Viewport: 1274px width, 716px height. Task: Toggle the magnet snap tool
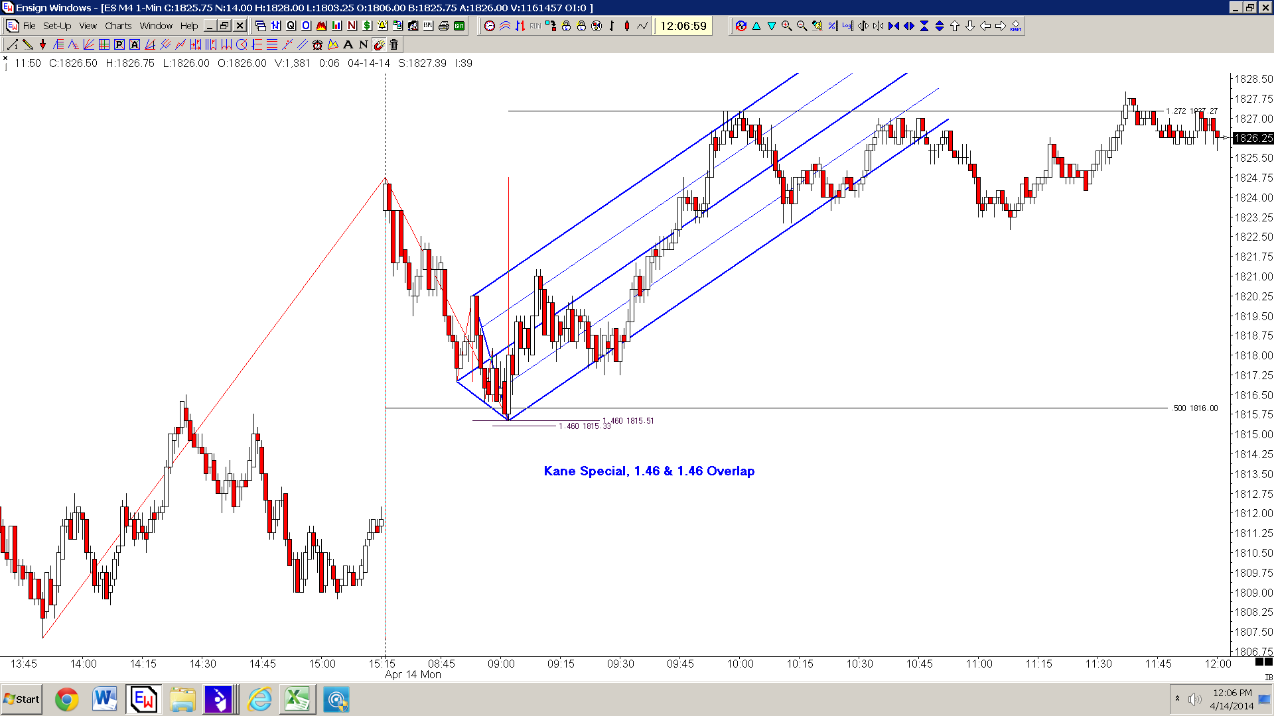point(378,44)
